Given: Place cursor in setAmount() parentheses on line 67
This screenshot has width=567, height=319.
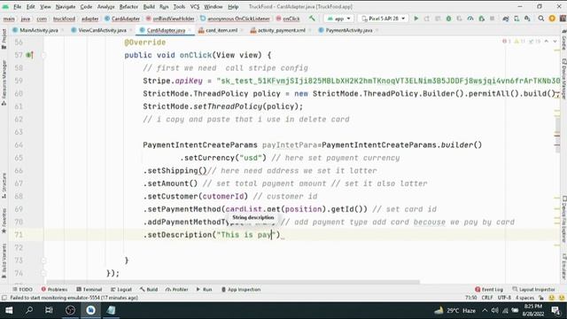Looking at the screenshot, I should (x=193, y=183).
